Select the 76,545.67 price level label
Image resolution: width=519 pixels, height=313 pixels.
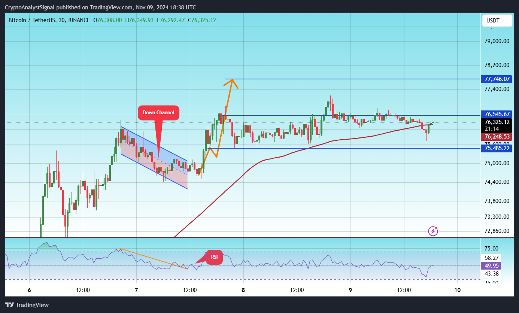(x=497, y=114)
